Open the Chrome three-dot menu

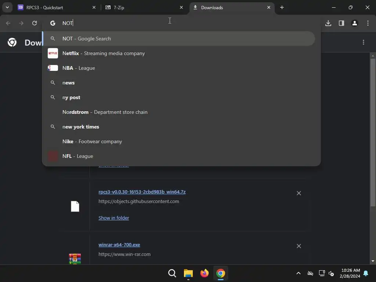coord(368,23)
